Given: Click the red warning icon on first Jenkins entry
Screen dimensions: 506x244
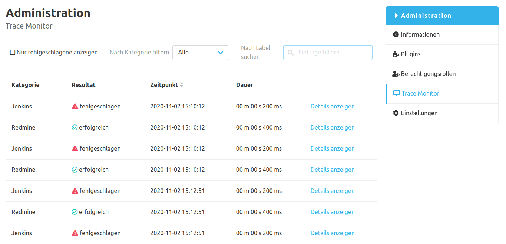Looking at the screenshot, I should click(x=74, y=106).
